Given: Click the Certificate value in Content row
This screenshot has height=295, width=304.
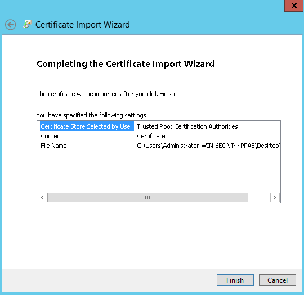Looking at the screenshot, I should coord(151,136).
